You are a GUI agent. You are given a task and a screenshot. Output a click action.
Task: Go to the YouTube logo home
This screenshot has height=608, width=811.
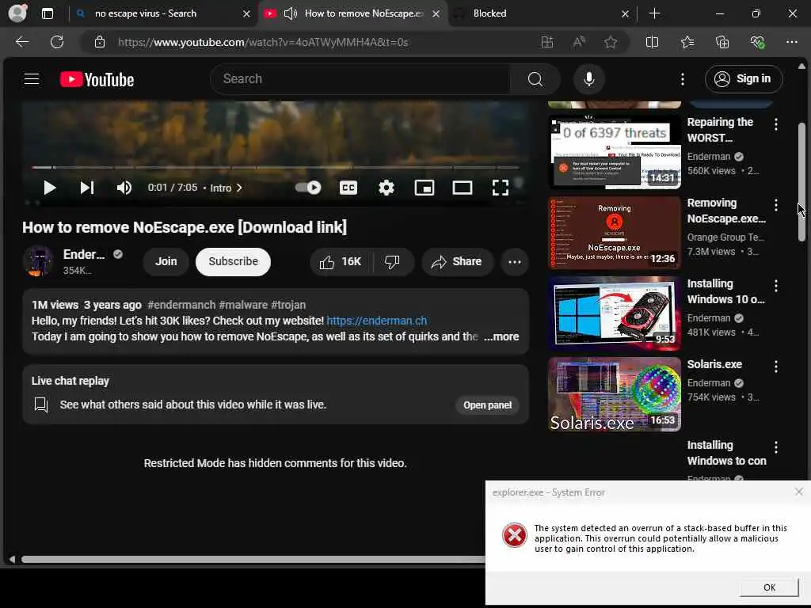[x=97, y=80]
